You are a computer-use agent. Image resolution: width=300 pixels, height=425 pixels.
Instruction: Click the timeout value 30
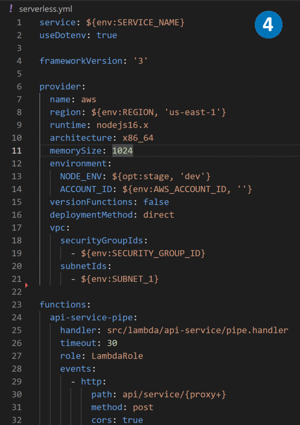(112, 343)
